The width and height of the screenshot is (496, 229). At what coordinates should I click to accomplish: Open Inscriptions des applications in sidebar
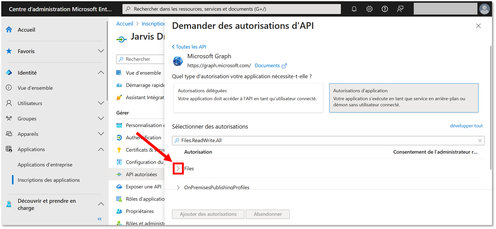tap(49, 180)
